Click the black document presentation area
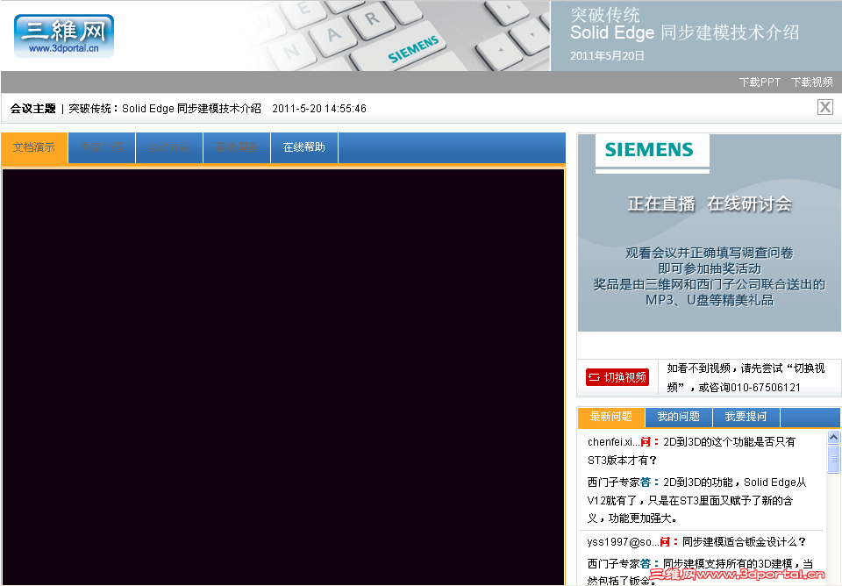 (283, 376)
